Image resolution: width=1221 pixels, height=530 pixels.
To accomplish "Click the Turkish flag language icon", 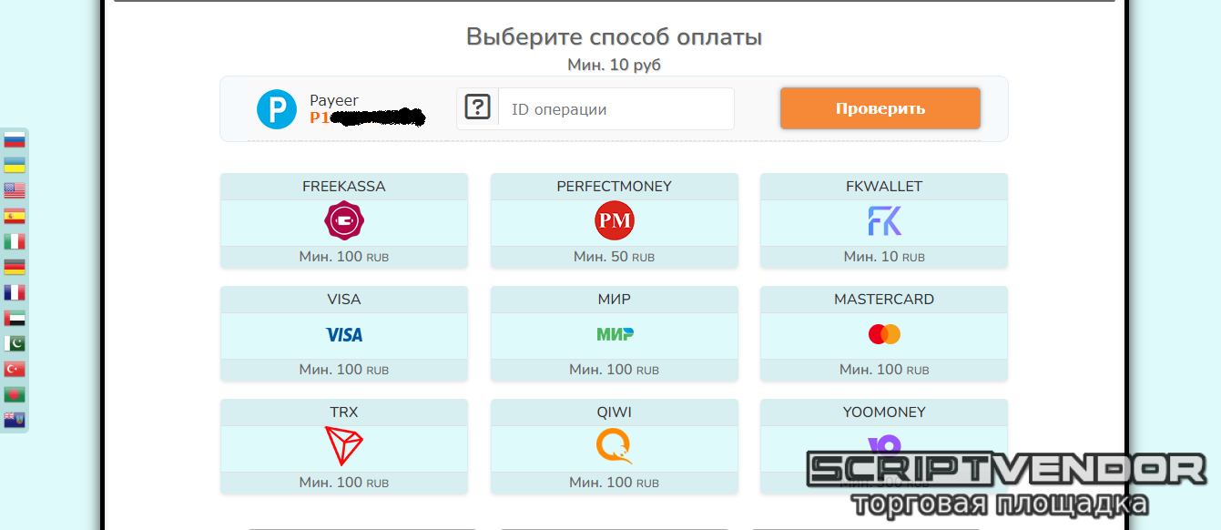I will [15, 370].
